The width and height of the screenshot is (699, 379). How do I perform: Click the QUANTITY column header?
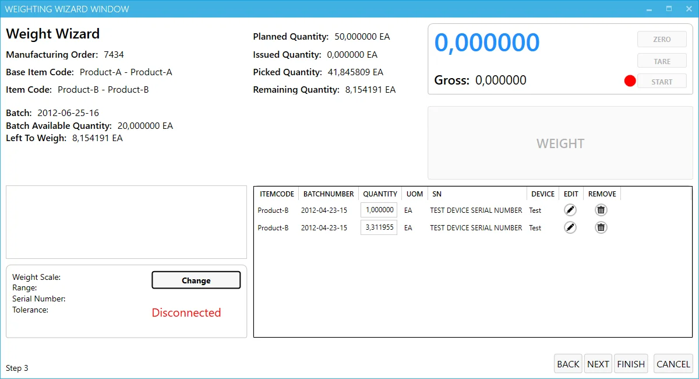tap(380, 194)
